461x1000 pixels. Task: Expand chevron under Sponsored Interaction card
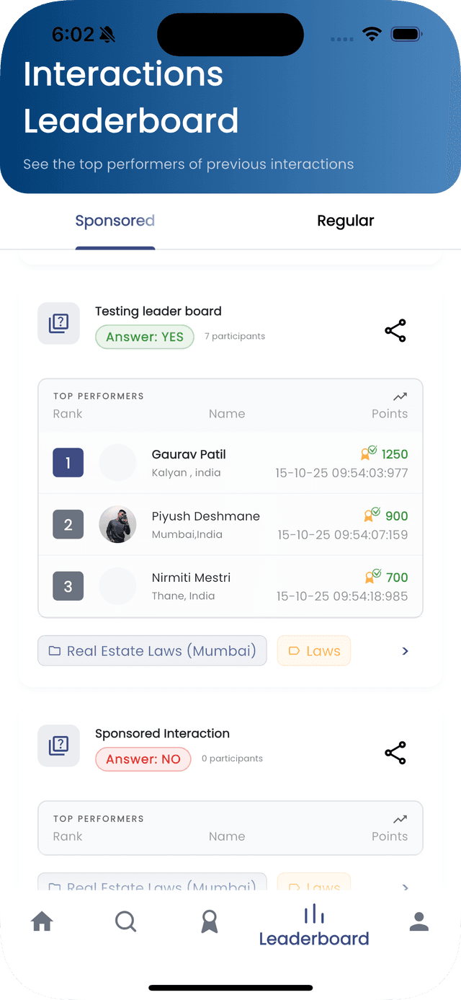[x=405, y=887]
